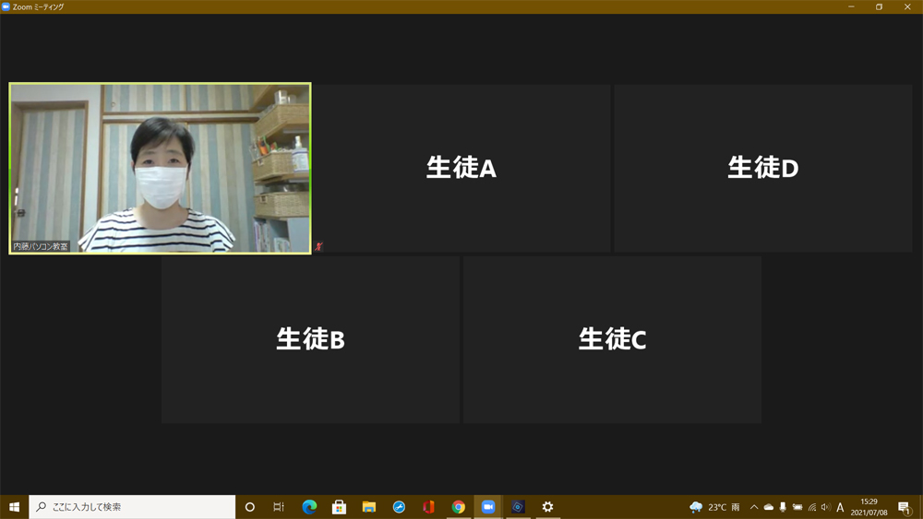Click the battery status tray icon
923x519 pixels.
pos(797,507)
